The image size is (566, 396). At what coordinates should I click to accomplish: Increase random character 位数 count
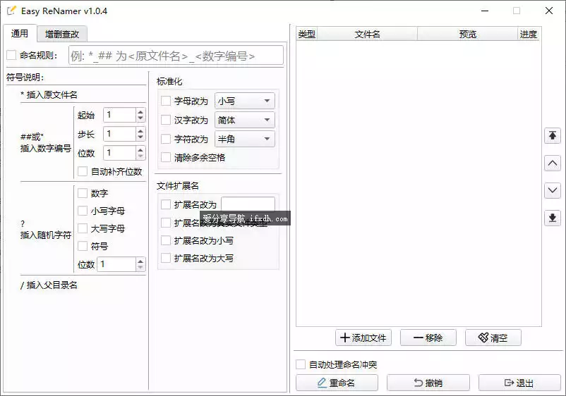pos(140,261)
